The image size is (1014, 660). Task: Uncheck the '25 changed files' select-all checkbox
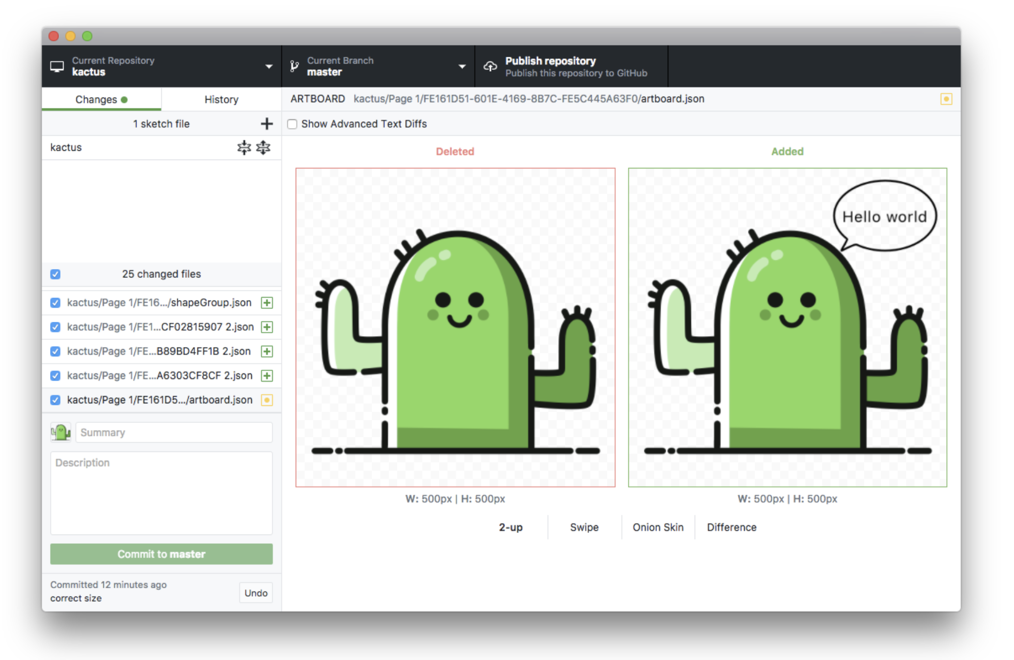[55, 274]
